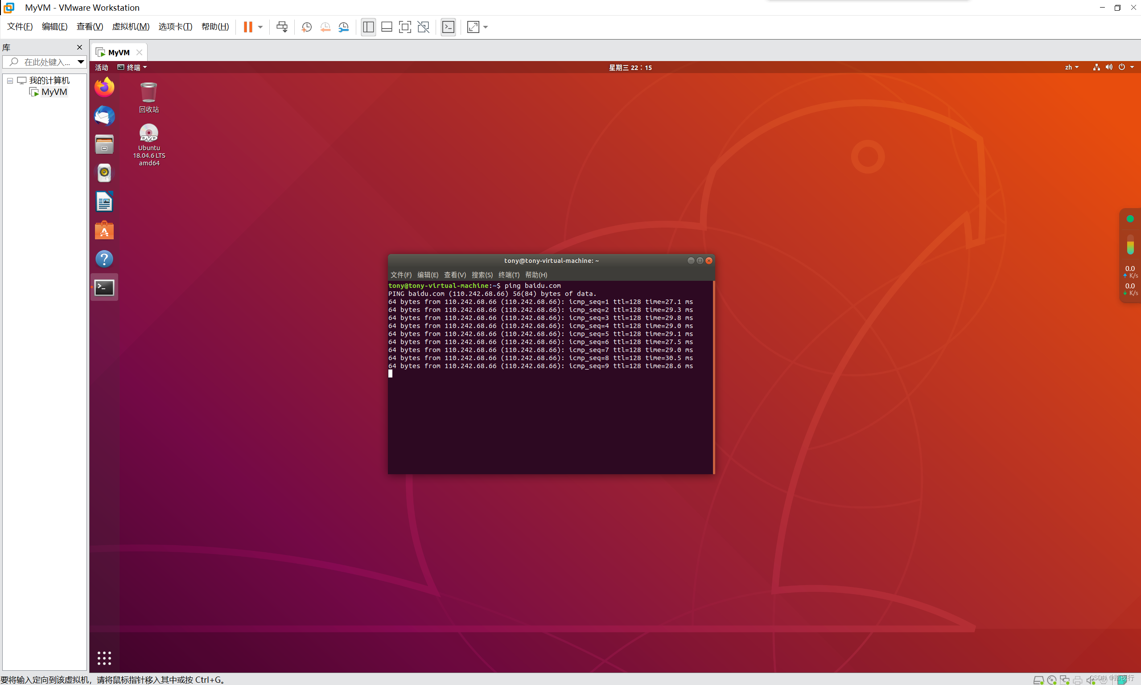The image size is (1141, 685).
Task: Open the 帮助(H) menu in VMware
Action: coord(215,26)
